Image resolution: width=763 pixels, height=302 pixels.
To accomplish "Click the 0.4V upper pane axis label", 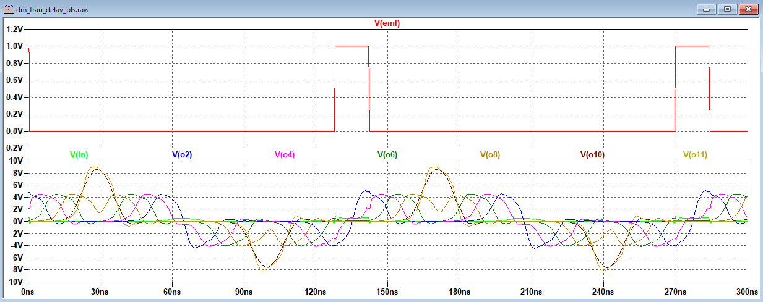I will [15, 98].
